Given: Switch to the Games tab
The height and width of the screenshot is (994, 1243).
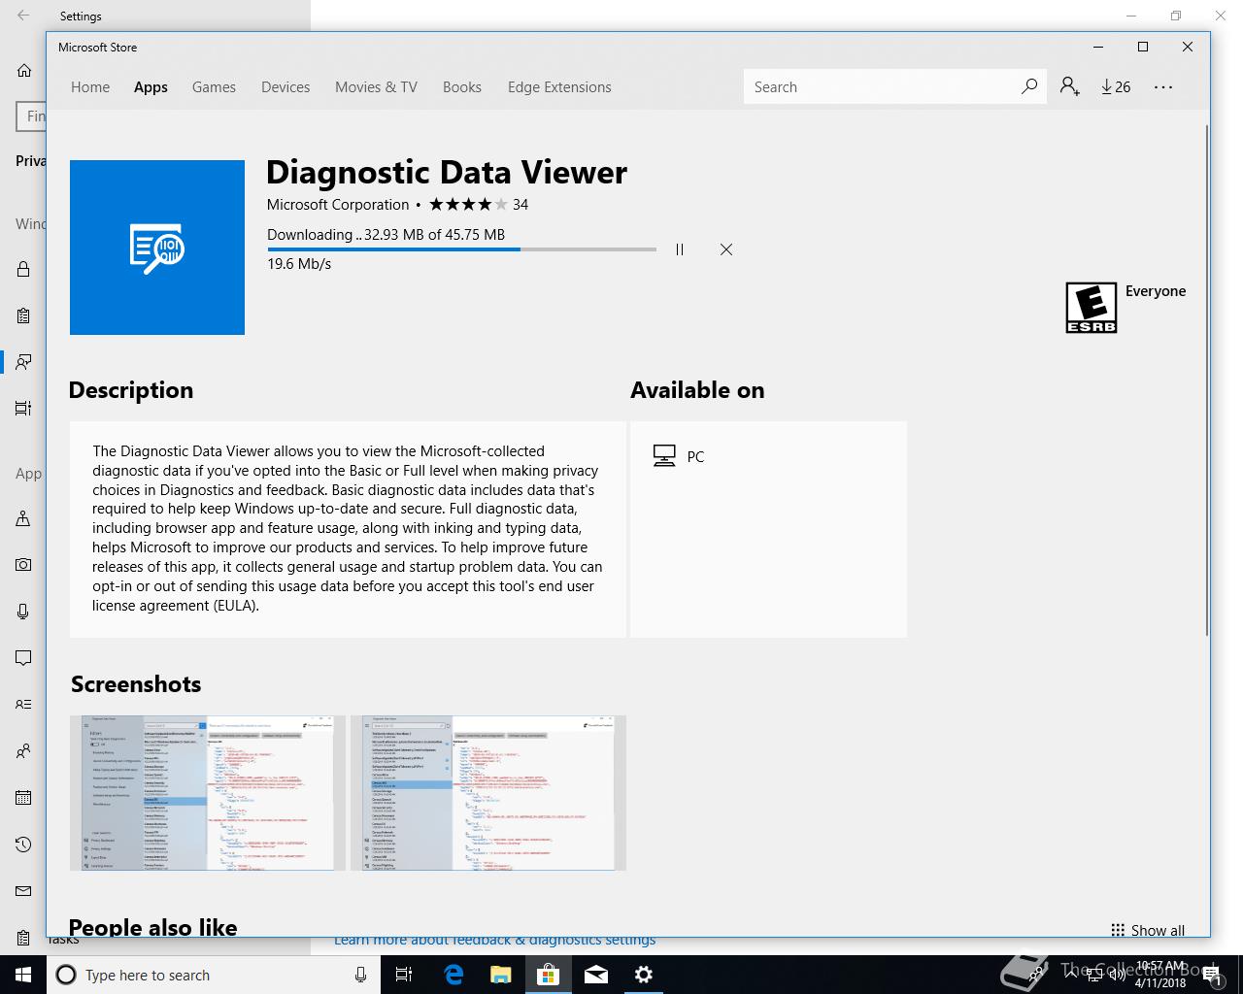Looking at the screenshot, I should point(214,86).
